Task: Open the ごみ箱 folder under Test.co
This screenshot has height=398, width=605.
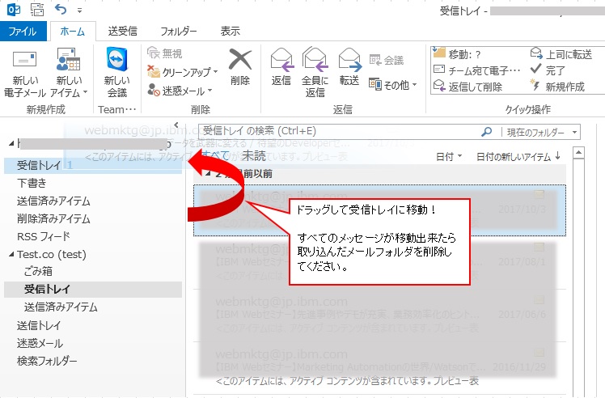Action: [x=38, y=271]
